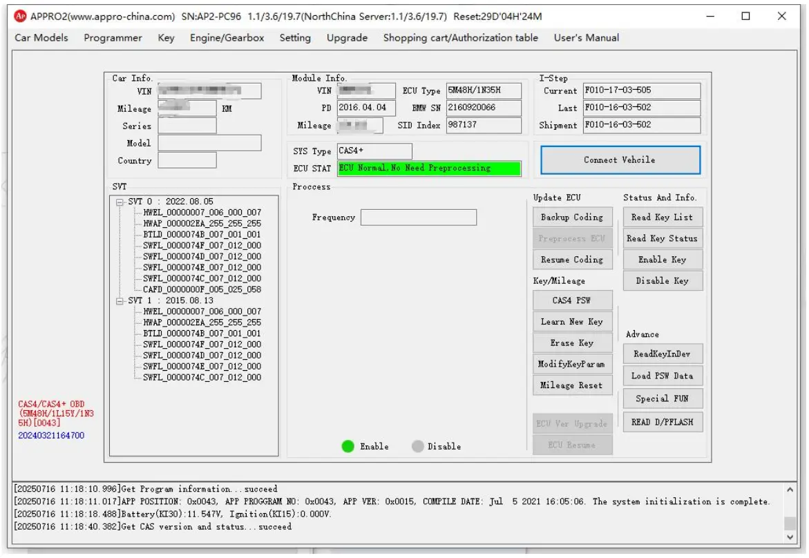Open the Upgrade menu
The height and width of the screenshot is (558, 809).
(x=347, y=38)
